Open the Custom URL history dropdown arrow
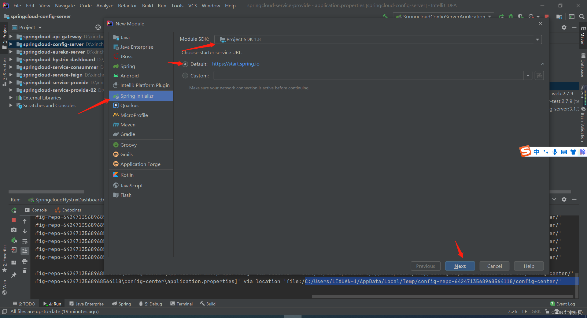The image size is (587, 318). click(x=528, y=76)
